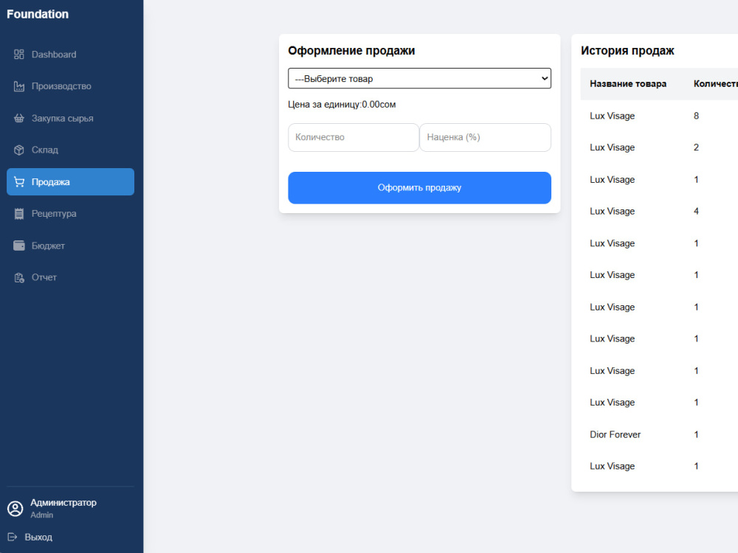Click Lux Visage in the quantity 8 row

pos(613,116)
